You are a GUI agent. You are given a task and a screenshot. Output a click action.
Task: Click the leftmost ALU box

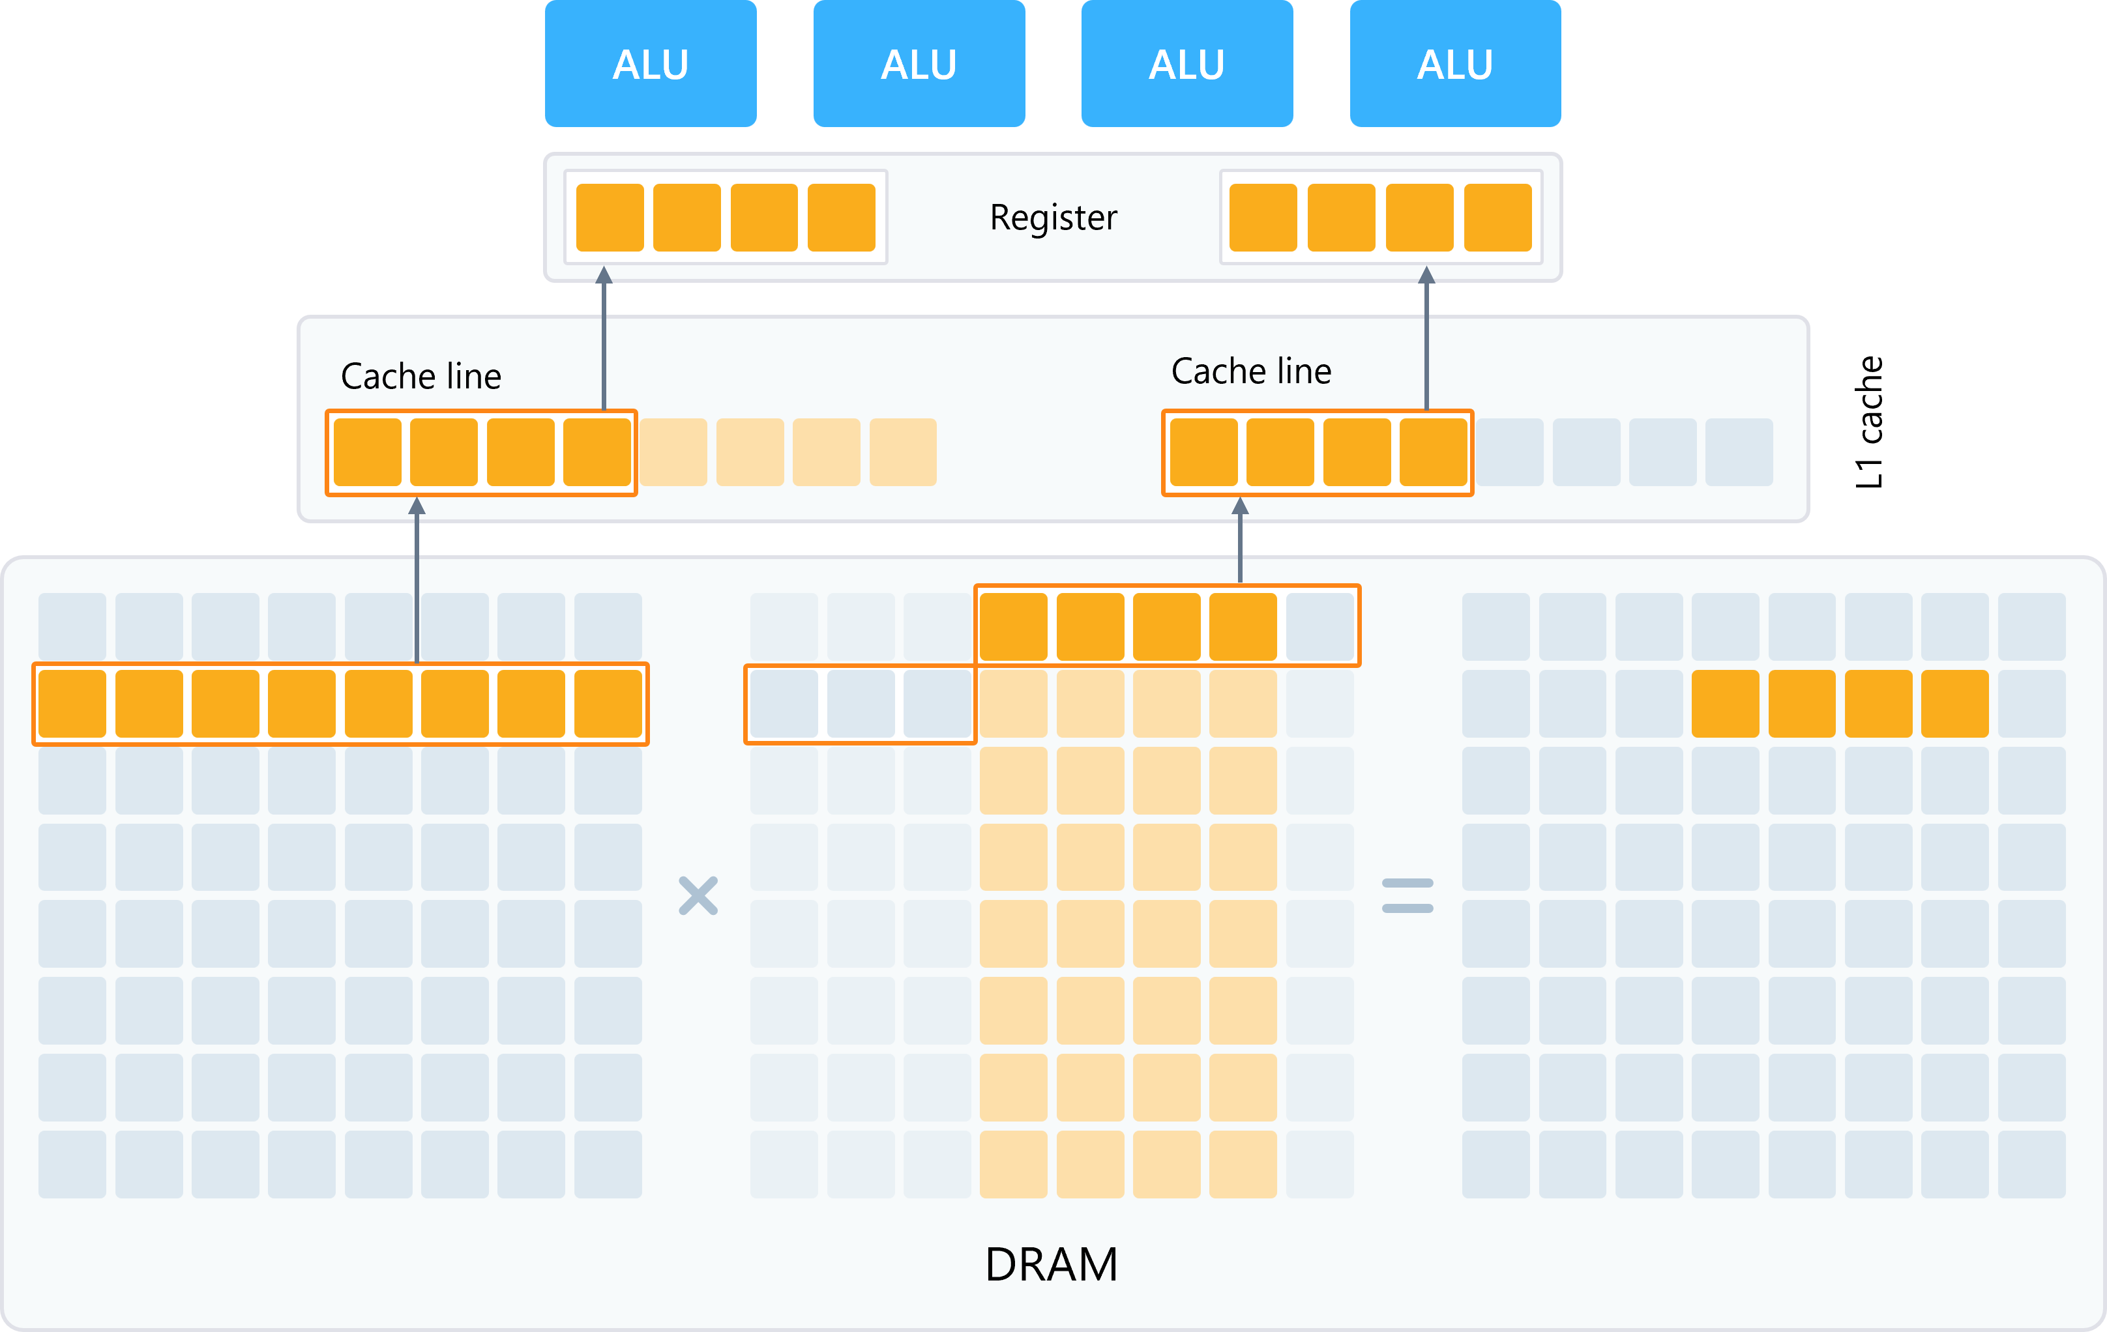(650, 64)
